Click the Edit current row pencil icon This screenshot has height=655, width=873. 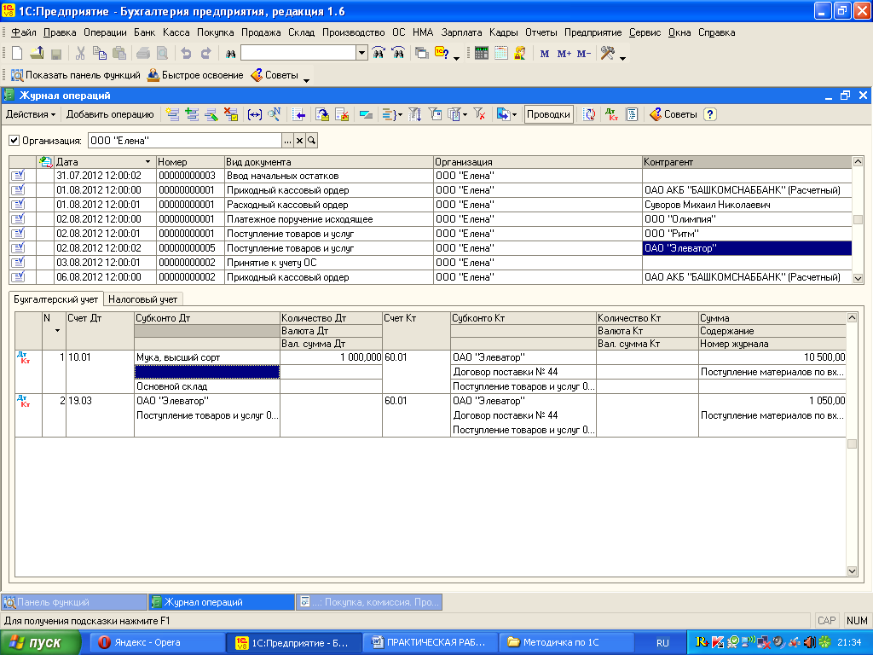(x=211, y=115)
